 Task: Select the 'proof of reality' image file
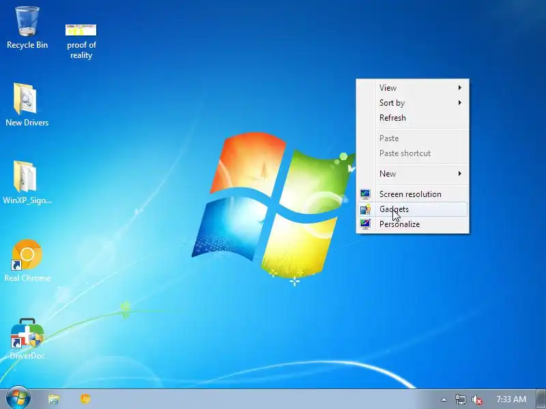[x=81, y=40]
